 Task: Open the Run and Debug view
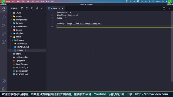[x=4, y=34]
